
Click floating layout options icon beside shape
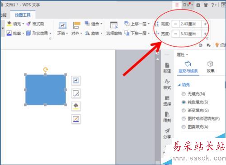coord(76,80)
